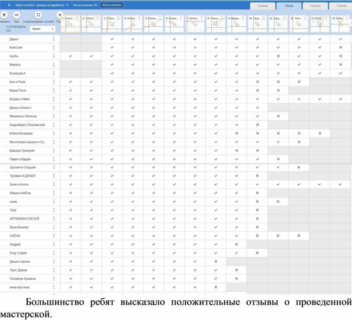Open three-dot menu for Егор София

coord(54,253)
